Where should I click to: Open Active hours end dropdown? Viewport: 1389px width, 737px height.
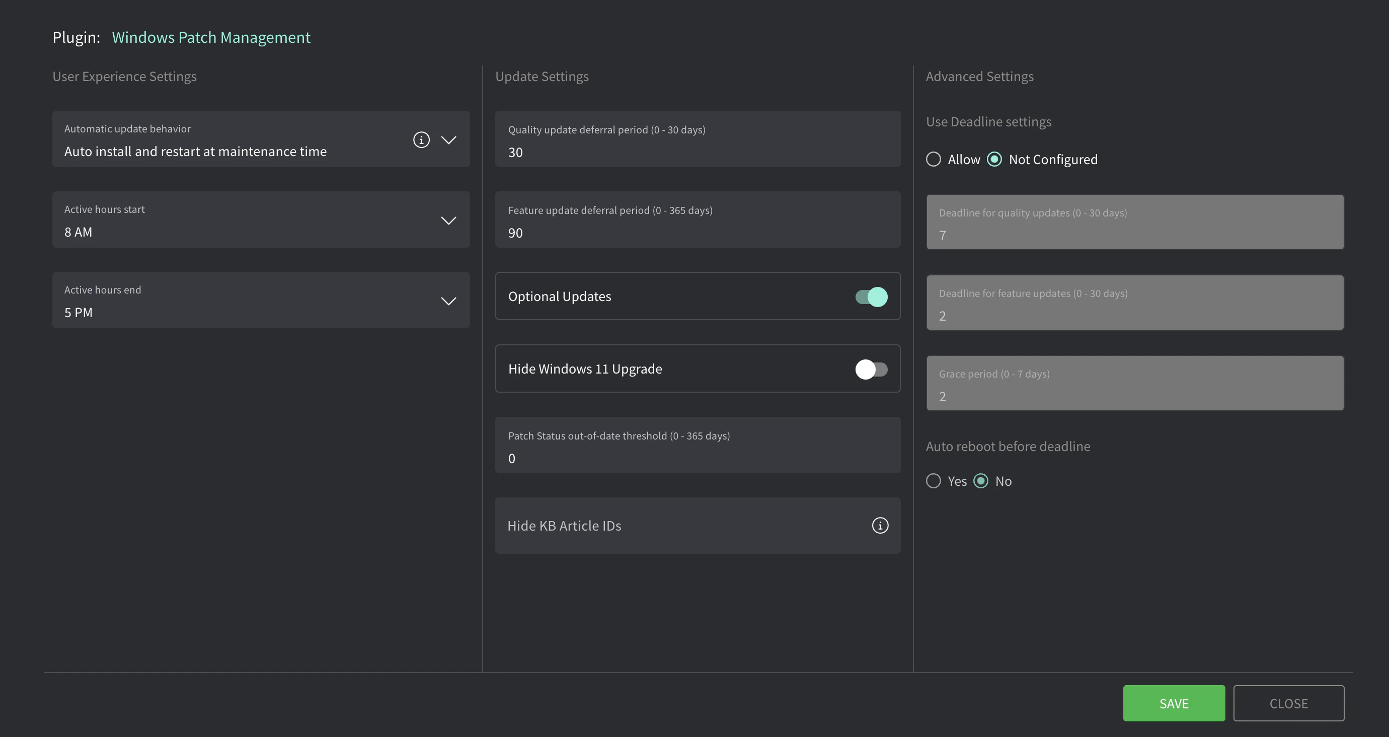point(448,301)
